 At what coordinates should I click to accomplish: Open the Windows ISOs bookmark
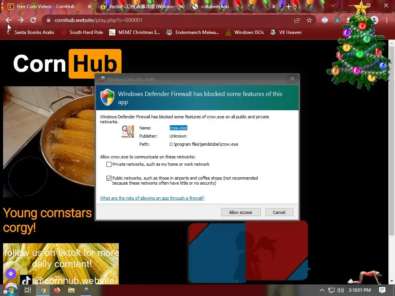245,32
